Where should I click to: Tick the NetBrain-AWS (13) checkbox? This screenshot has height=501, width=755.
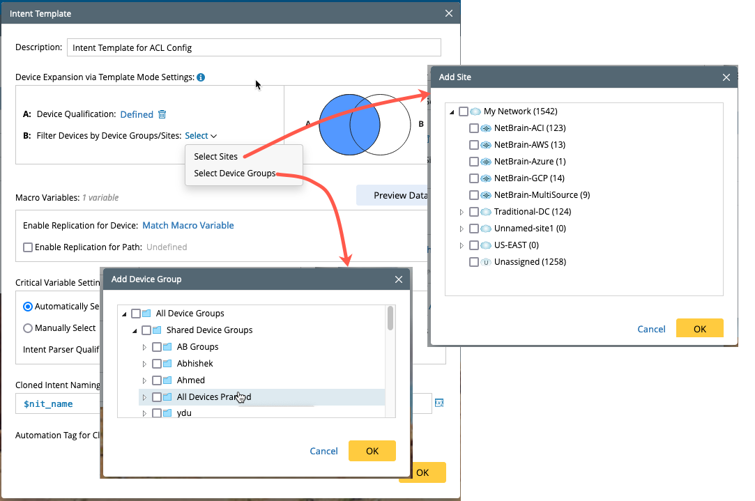[474, 145]
